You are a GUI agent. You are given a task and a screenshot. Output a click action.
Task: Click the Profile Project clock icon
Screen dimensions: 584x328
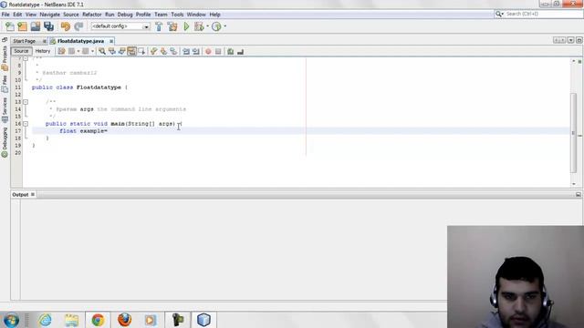point(216,26)
